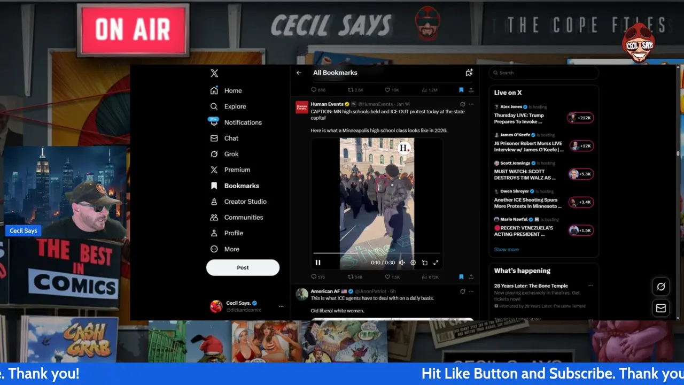Open options for the Bone Temple promoted trend
The height and width of the screenshot is (385, 684).
(590, 286)
